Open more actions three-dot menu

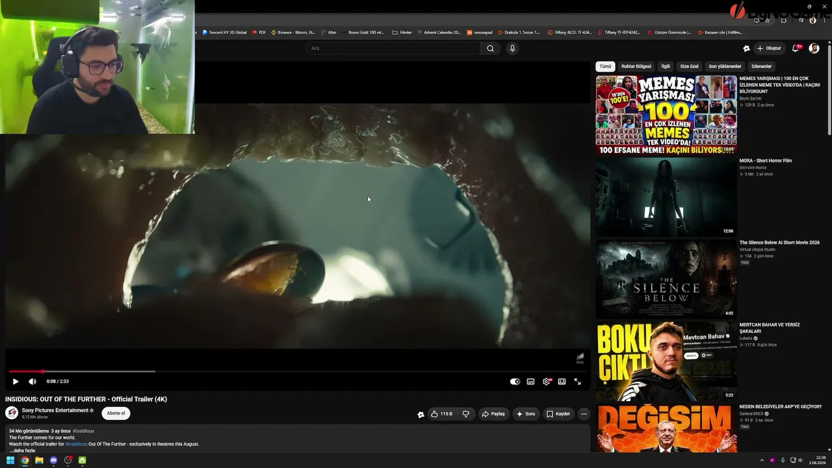point(584,414)
